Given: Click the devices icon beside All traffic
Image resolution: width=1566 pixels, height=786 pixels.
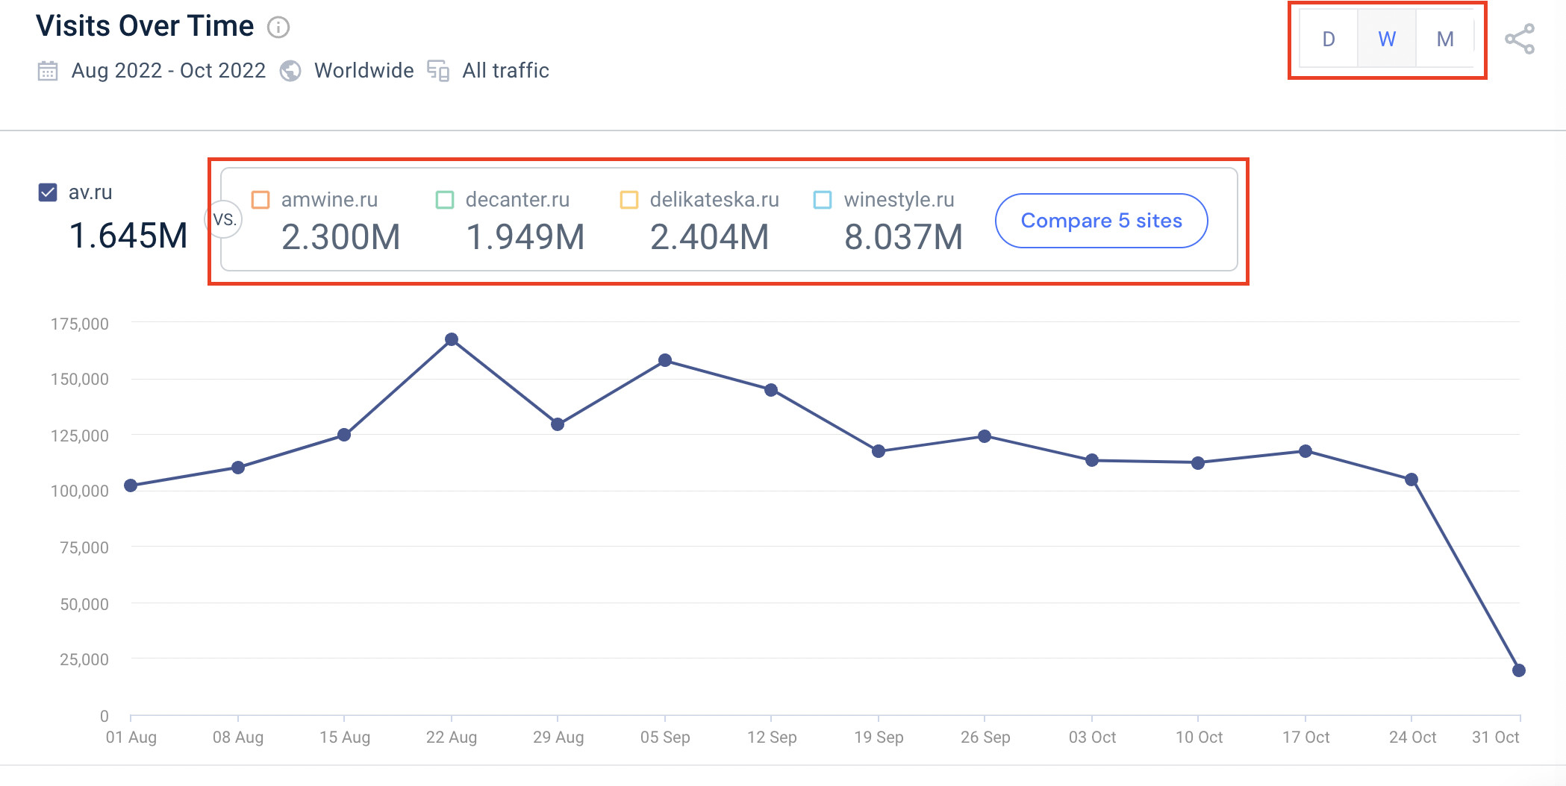Looking at the screenshot, I should click(x=438, y=71).
